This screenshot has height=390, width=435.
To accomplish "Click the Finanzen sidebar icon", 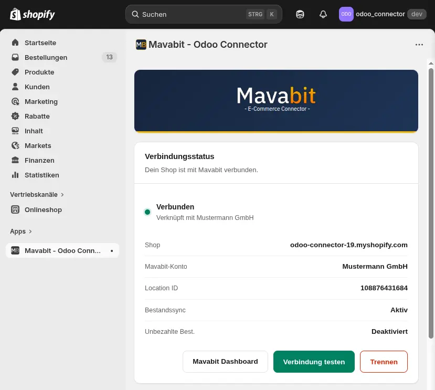I will click(x=15, y=160).
